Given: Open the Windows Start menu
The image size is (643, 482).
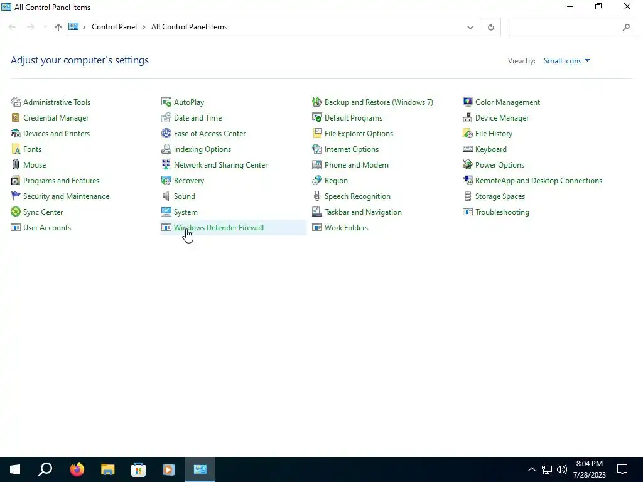Looking at the screenshot, I should coord(15,469).
